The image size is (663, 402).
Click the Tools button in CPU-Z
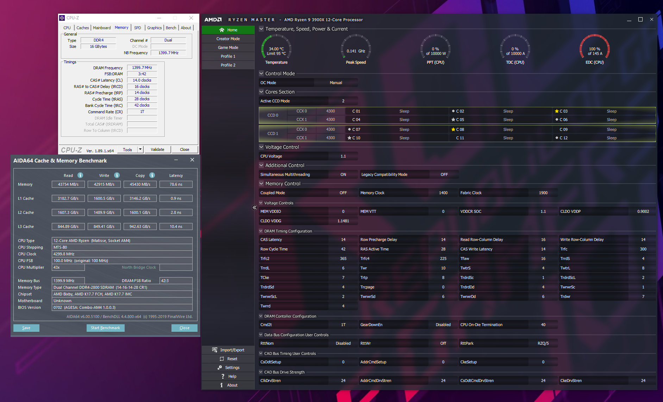(x=127, y=149)
